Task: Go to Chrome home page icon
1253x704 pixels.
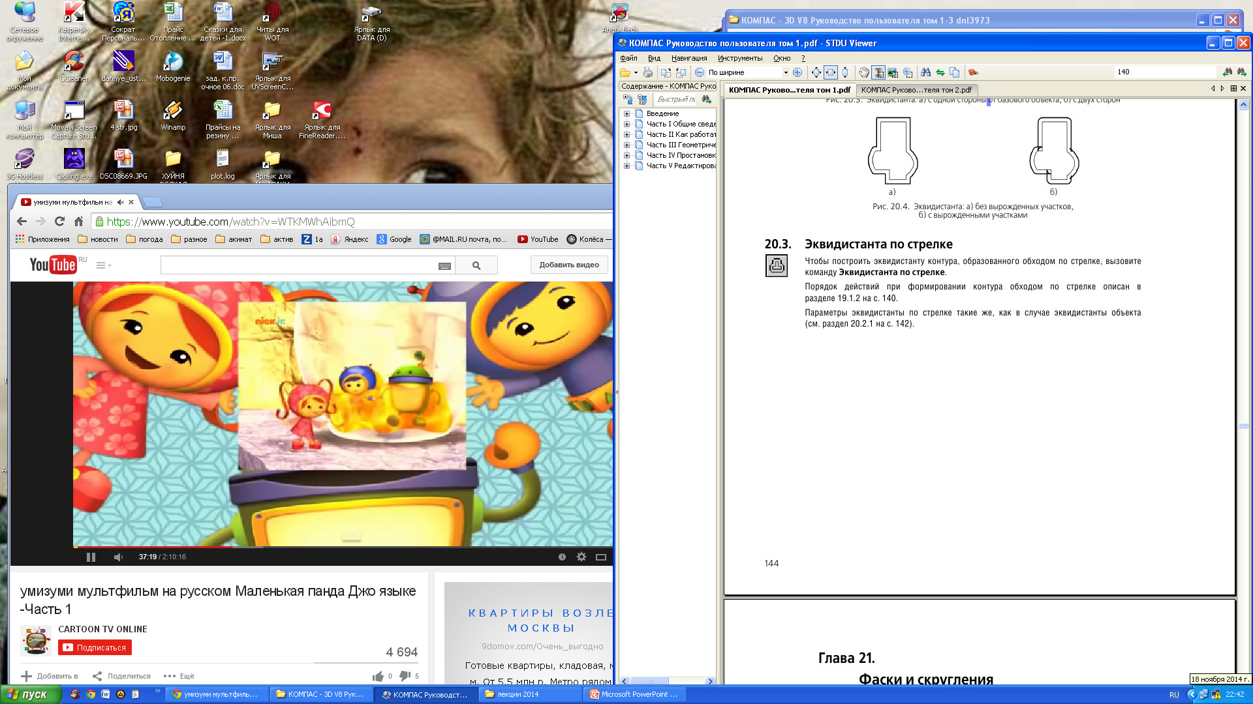Action: pos(78,222)
